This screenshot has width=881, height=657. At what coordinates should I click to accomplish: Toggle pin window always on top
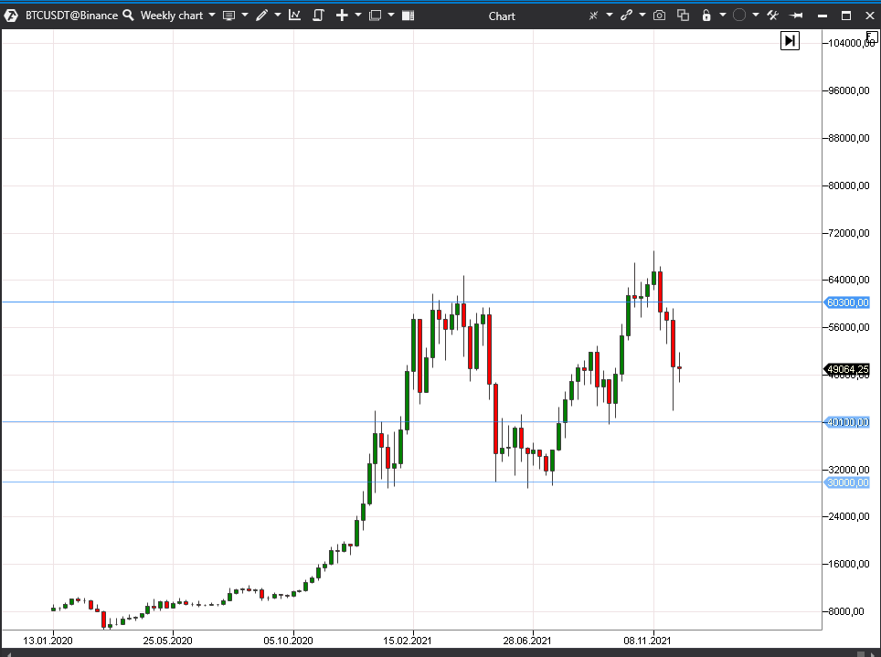coord(796,16)
